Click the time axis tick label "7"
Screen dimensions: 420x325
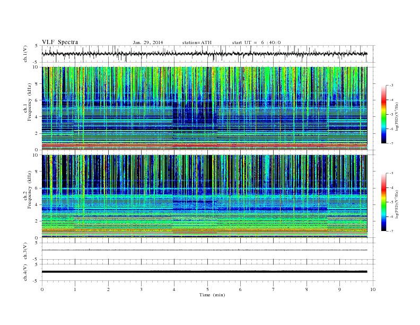pyautogui.click(x=274, y=289)
